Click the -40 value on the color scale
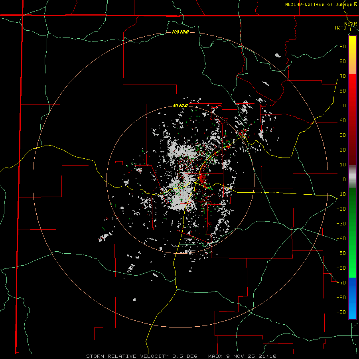 (x=341, y=239)
